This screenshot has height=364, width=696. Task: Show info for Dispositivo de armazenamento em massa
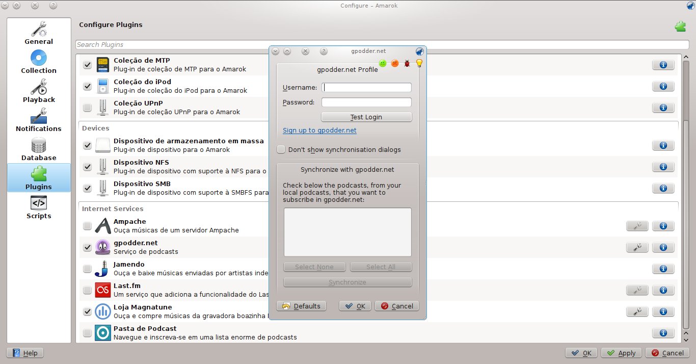click(x=663, y=145)
